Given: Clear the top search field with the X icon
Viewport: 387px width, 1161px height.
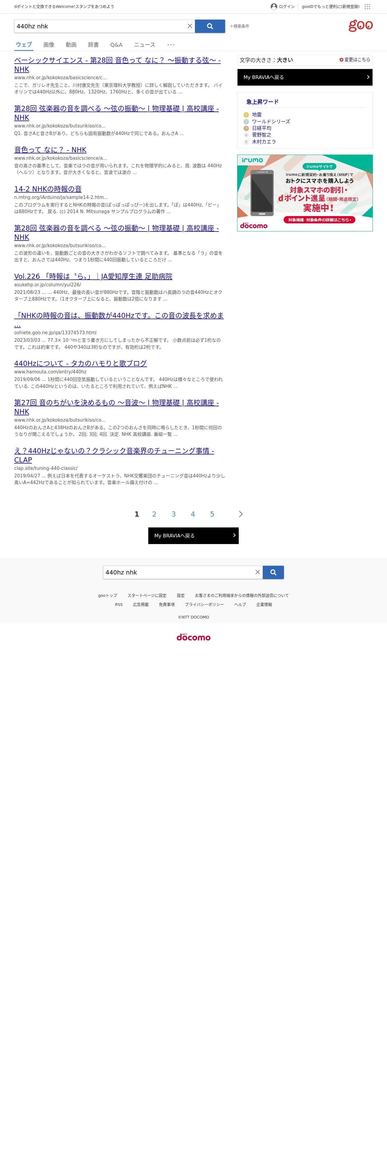Looking at the screenshot, I should point(190,26).
